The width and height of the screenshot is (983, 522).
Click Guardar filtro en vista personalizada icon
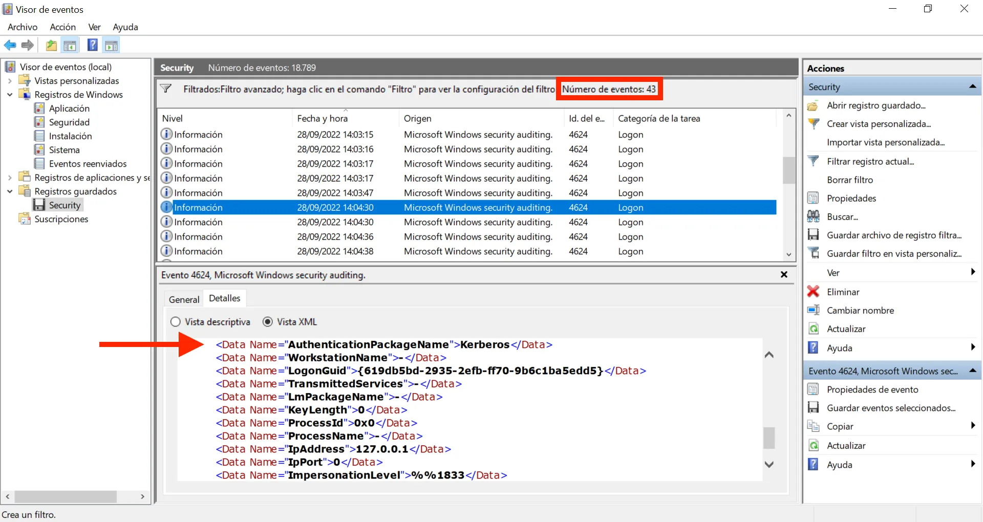point(813,253)
